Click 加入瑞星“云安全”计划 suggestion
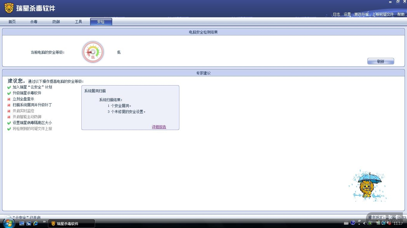407x228 pixels. [x=32, y=87]
